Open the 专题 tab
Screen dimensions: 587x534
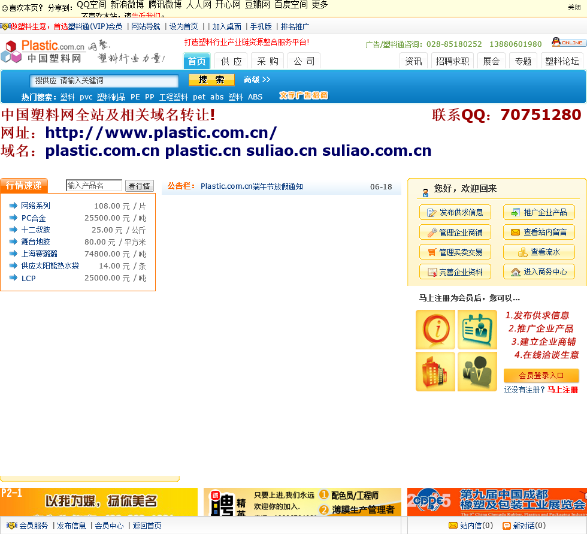pyautogui.click(x=523, y=61)
